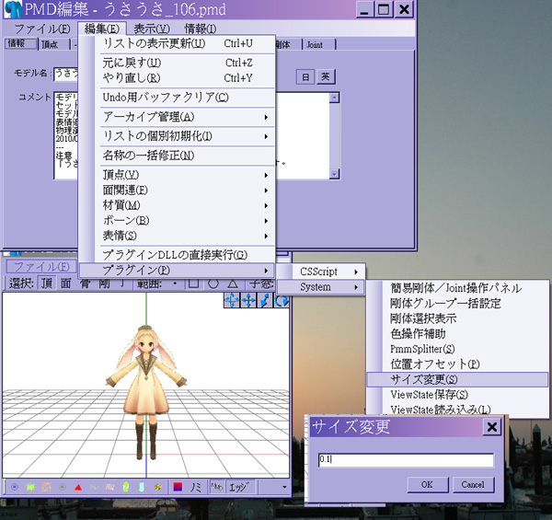This screenshot has width=552, height=520.
Task: Click the 英 language button
Action: point(326,76)
